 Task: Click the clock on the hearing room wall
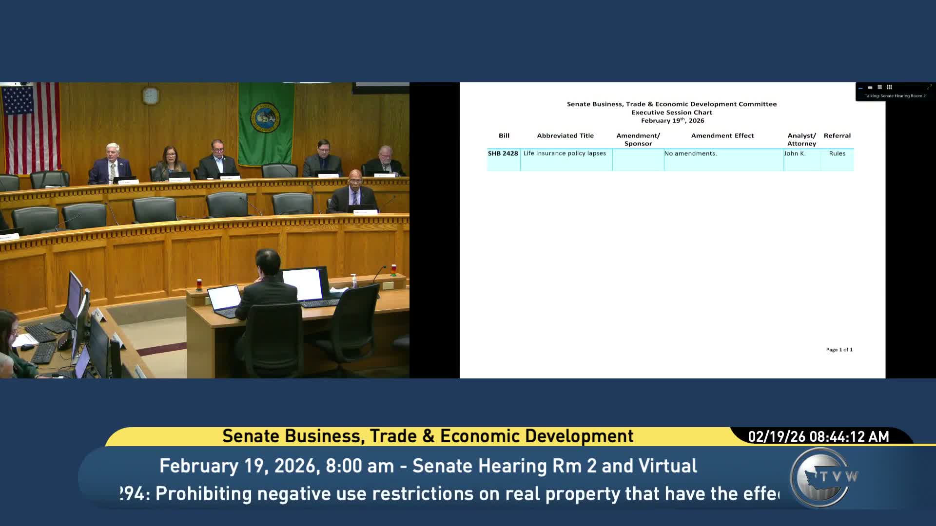tap(149, 94)
